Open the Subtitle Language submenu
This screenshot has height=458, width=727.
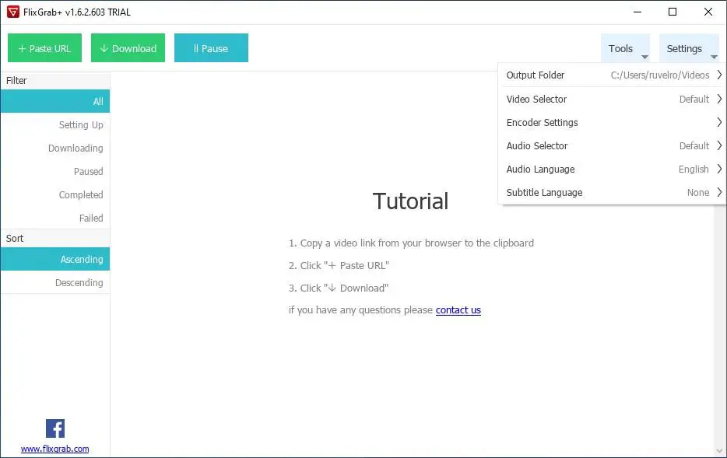612,192
